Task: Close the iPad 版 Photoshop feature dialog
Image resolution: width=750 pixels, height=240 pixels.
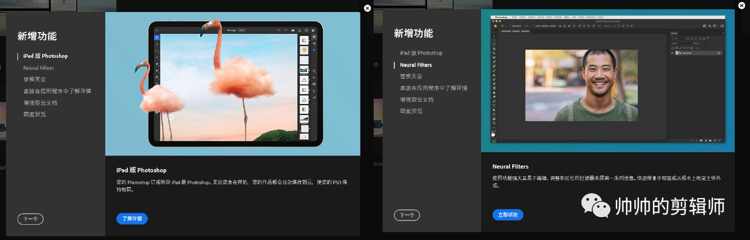Action: coord(367,8)
